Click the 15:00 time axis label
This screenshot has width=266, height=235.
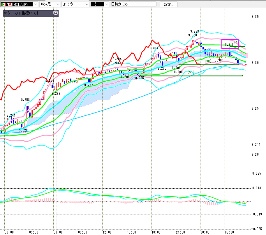(132, 232)
